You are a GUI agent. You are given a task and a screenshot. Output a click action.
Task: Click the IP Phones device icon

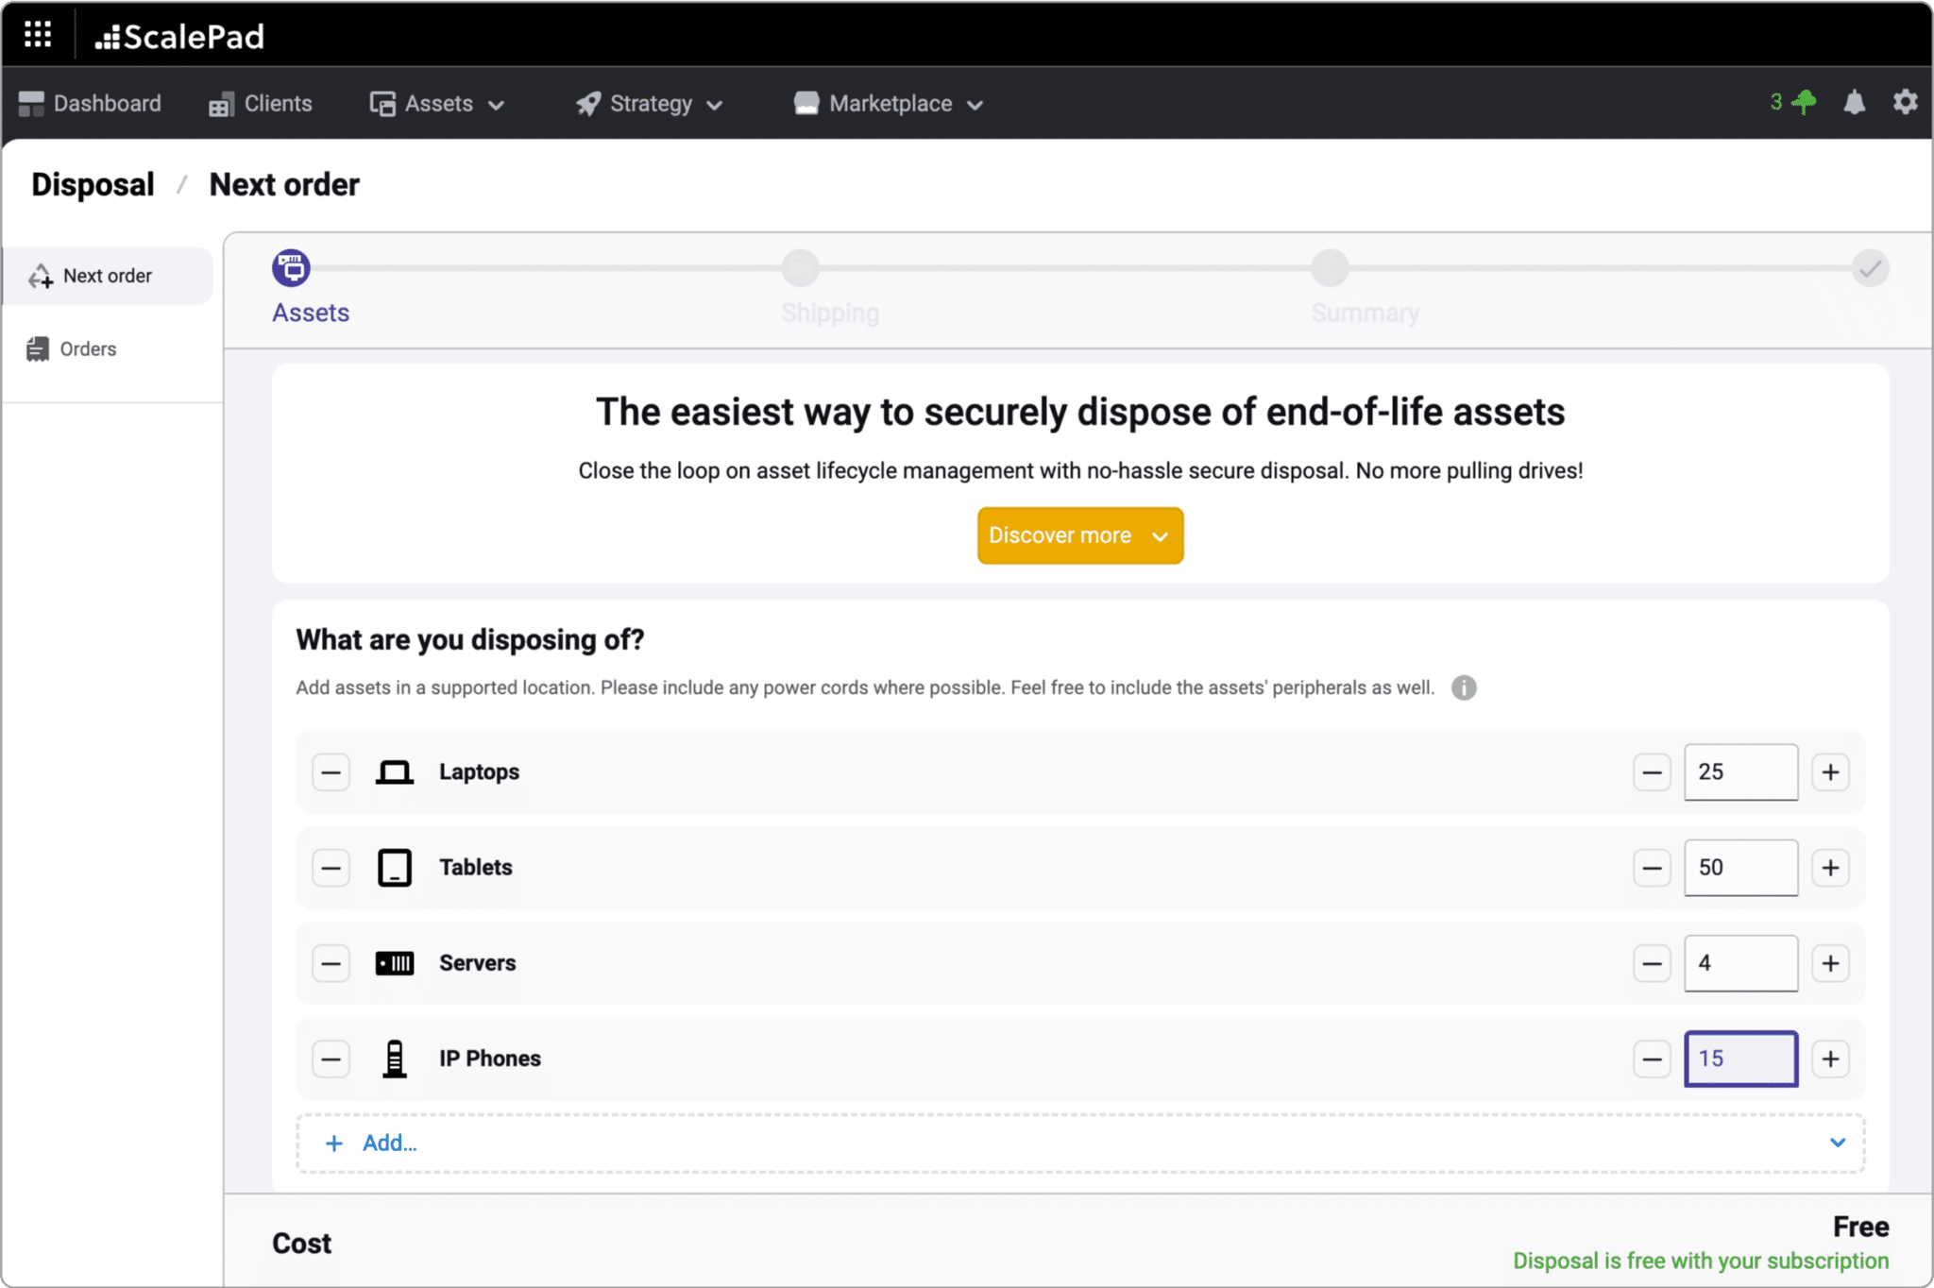(x=396, y=1059)
